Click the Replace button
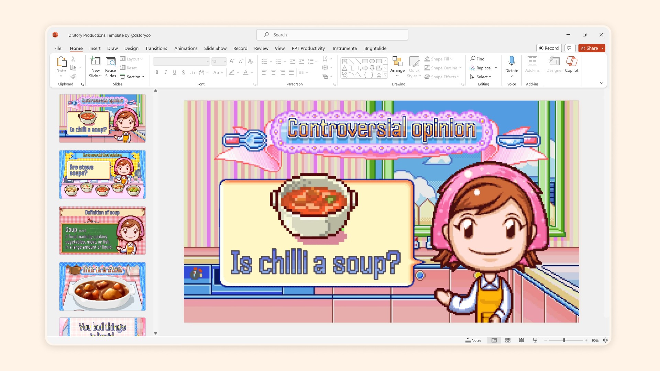Screen dimensions: 660x371 (x=483, y=68)
